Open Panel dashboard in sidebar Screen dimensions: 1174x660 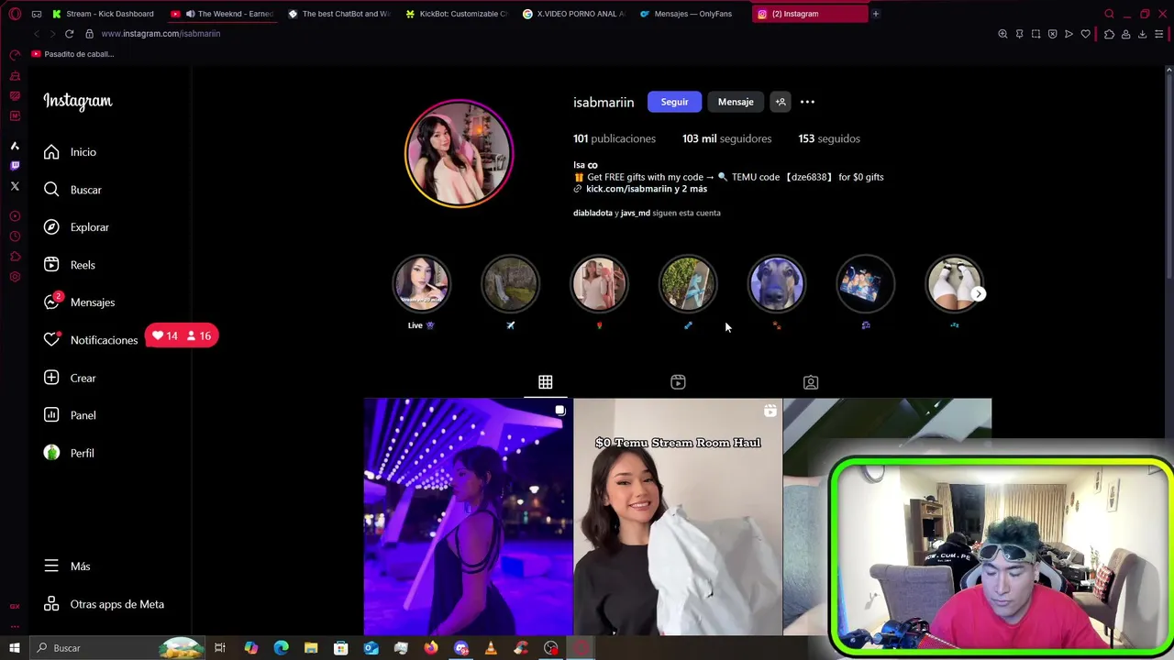(x=70, y=415)
